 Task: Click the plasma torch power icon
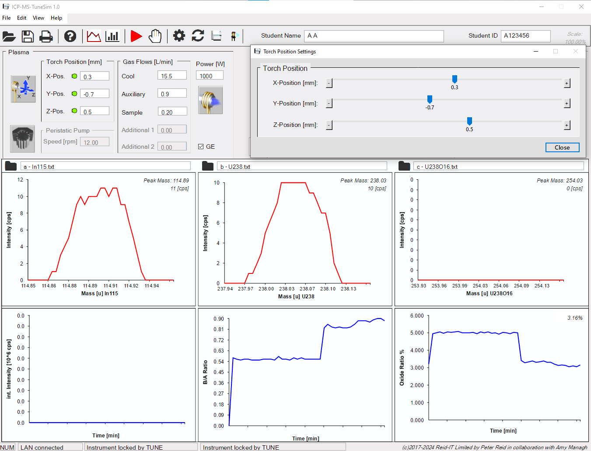point(210,100)
